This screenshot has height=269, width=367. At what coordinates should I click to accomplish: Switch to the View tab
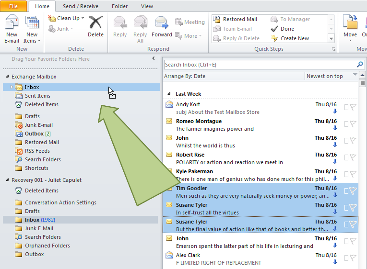tap(147, 6)
